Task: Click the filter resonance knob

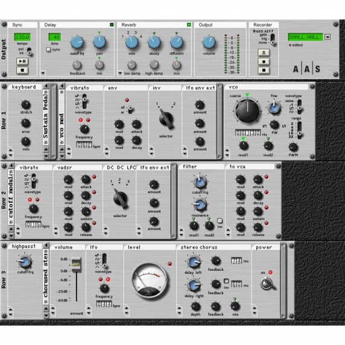Action: coord(200,204)
